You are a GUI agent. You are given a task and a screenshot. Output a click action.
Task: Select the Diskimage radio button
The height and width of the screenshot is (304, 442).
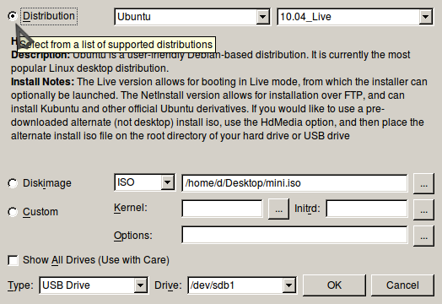pos(13,183)
